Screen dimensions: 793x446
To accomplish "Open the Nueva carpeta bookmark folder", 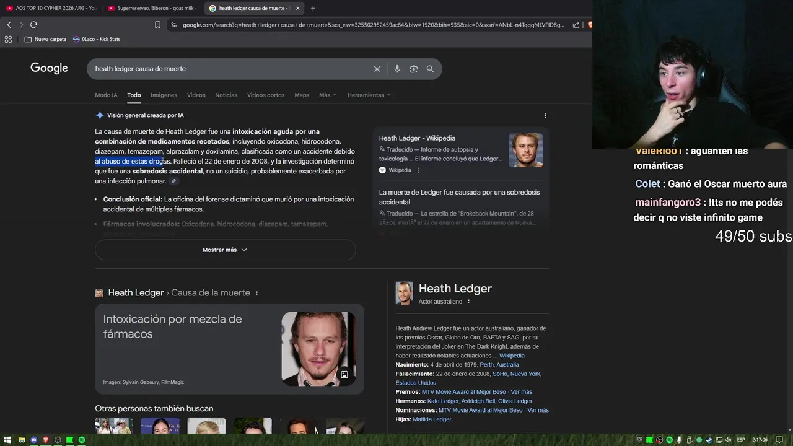I will pyautogui.click(x=46, y=39).
